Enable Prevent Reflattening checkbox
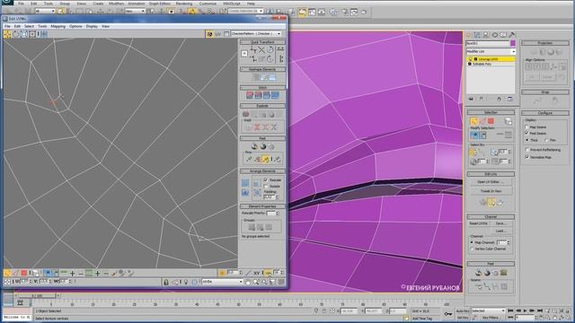Image resolution: width=575 pixels, height=323 pixels. click(x=527, y=150)
